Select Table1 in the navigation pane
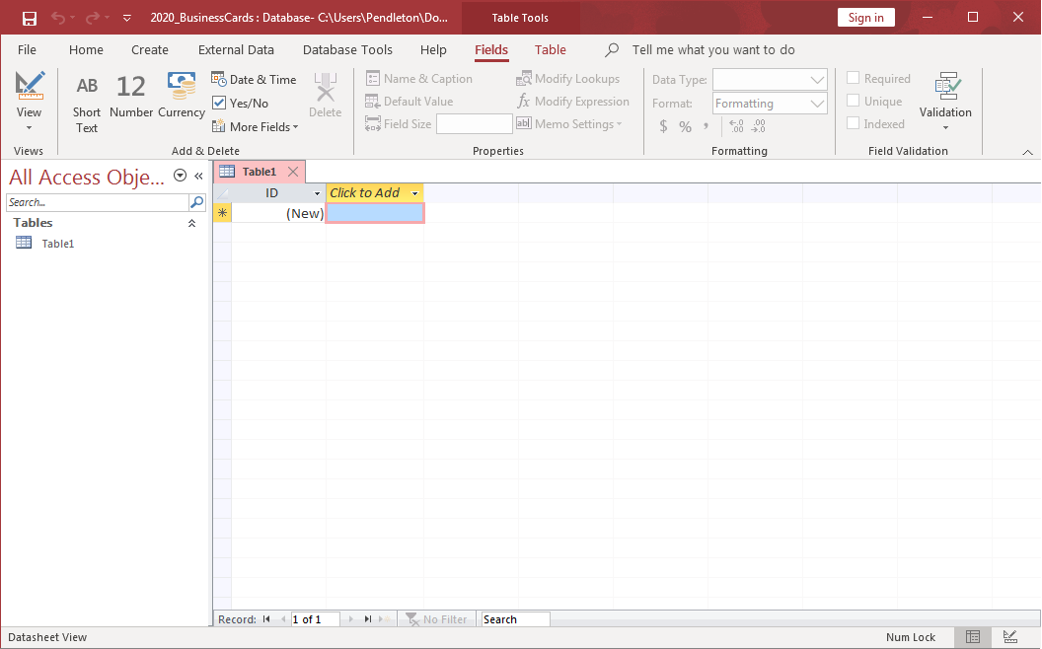 (x=57, y=244)
